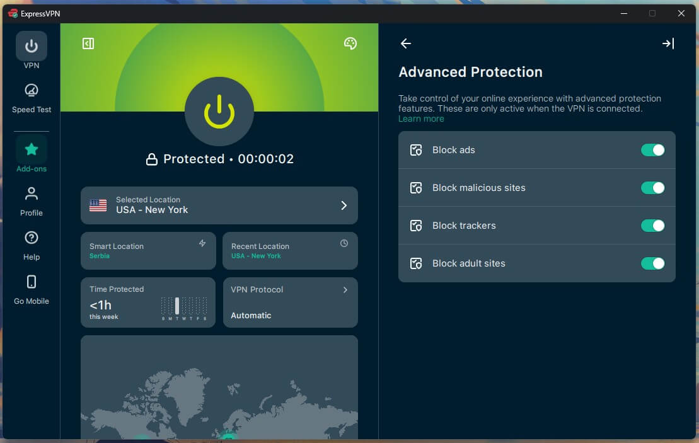This screenshot has height=443, width=699.
Task: Open Speed Test from sidebar
Action: [32, 98]
